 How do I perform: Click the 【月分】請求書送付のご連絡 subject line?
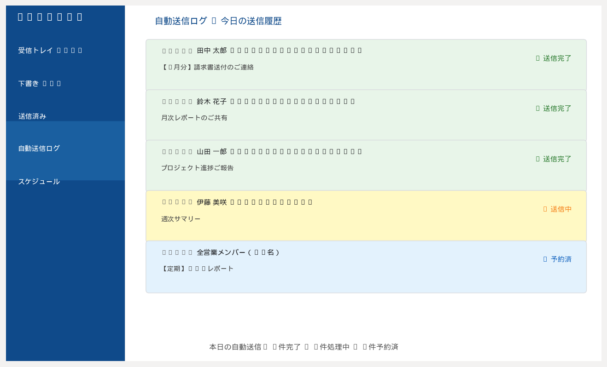208,67
